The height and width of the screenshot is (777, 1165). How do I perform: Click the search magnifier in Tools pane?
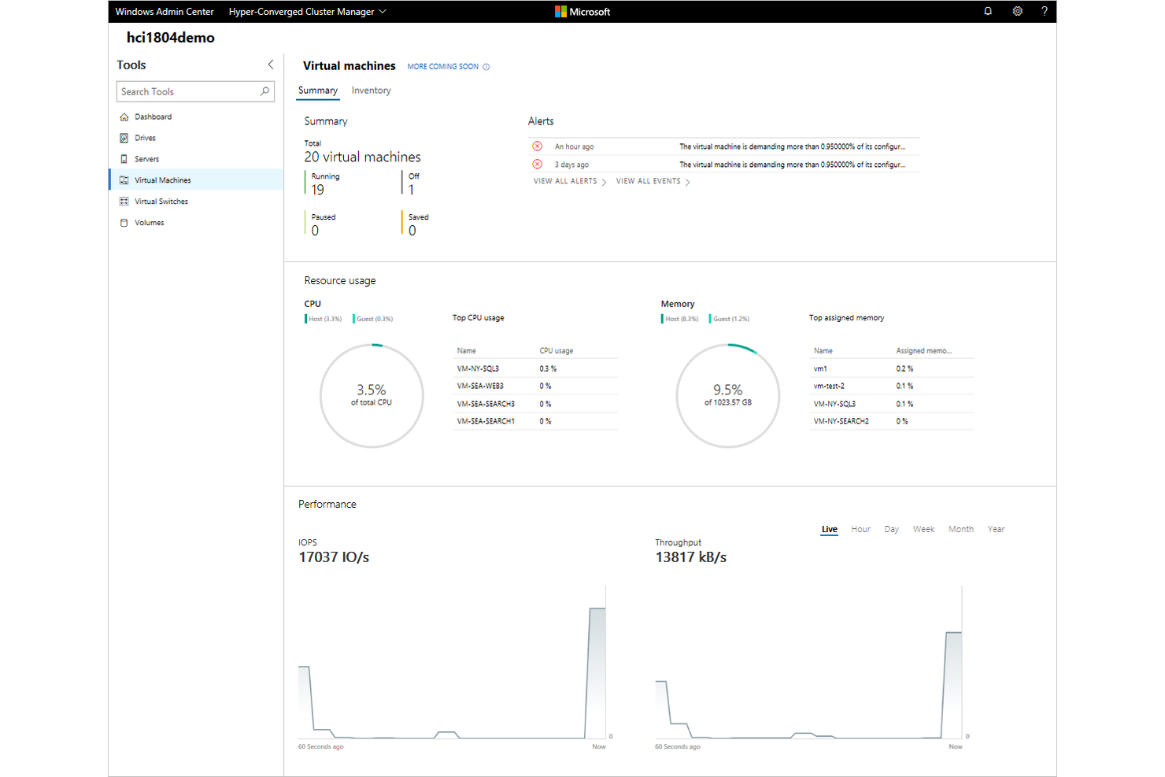264,91
